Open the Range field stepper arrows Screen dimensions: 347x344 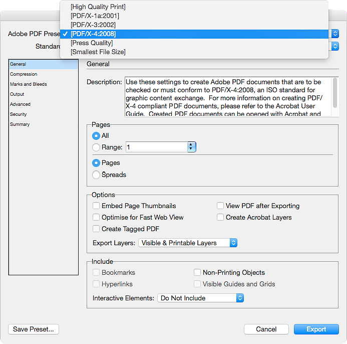191,147
